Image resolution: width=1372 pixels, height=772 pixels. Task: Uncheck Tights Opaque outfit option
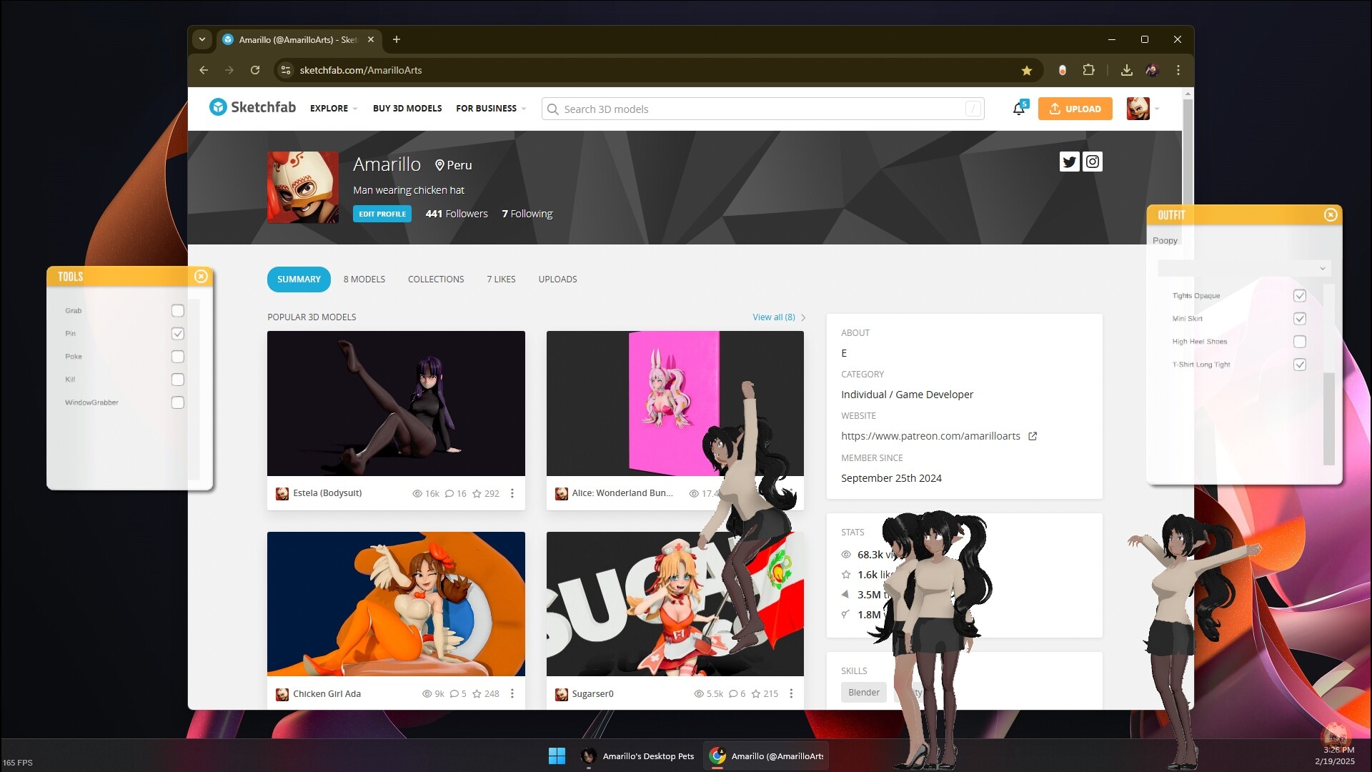coord(1300,295)
